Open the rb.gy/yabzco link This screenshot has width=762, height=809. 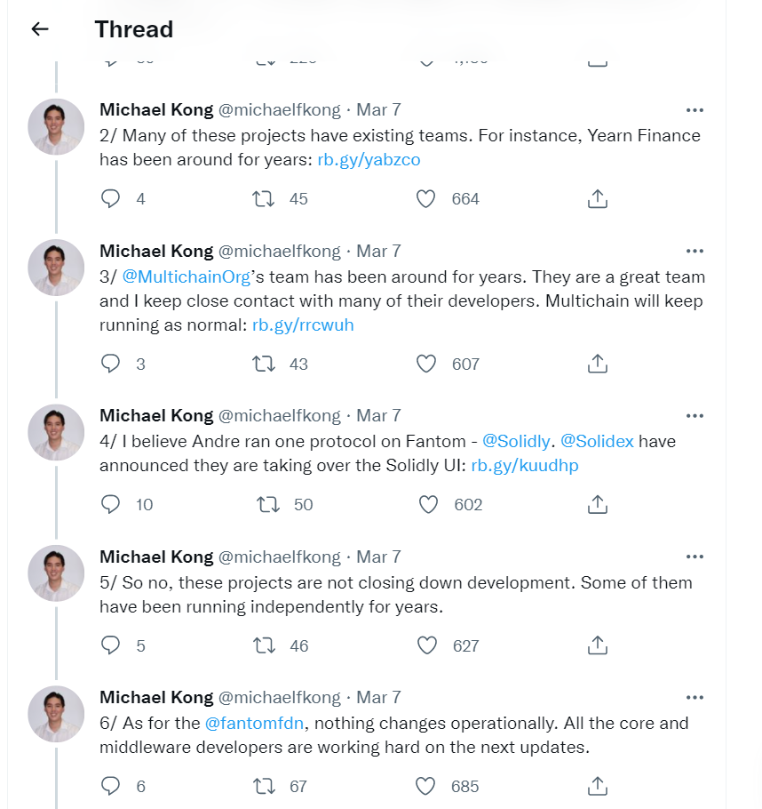point(369,160)
